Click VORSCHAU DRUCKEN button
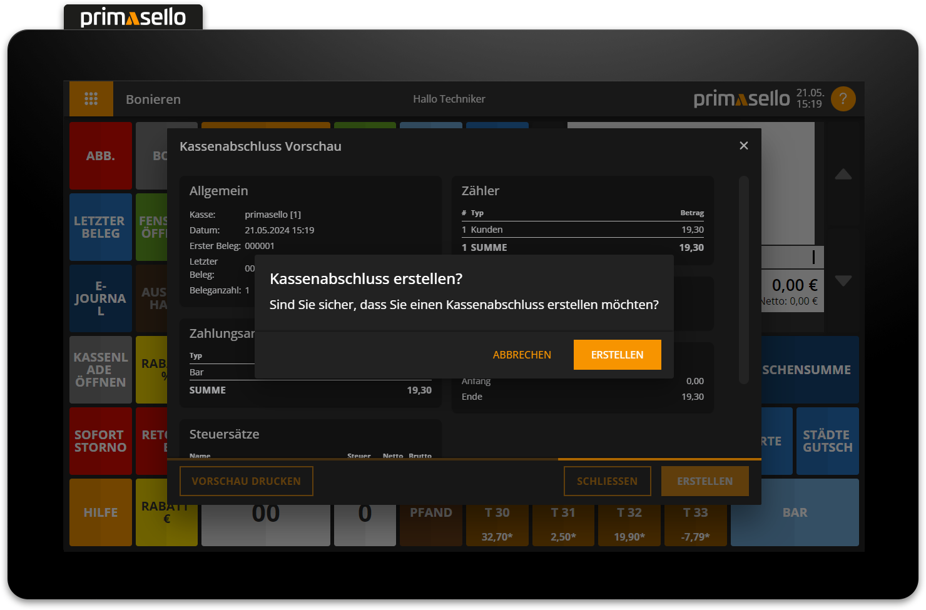Screen dimensions: 926x610 (246, 481)
